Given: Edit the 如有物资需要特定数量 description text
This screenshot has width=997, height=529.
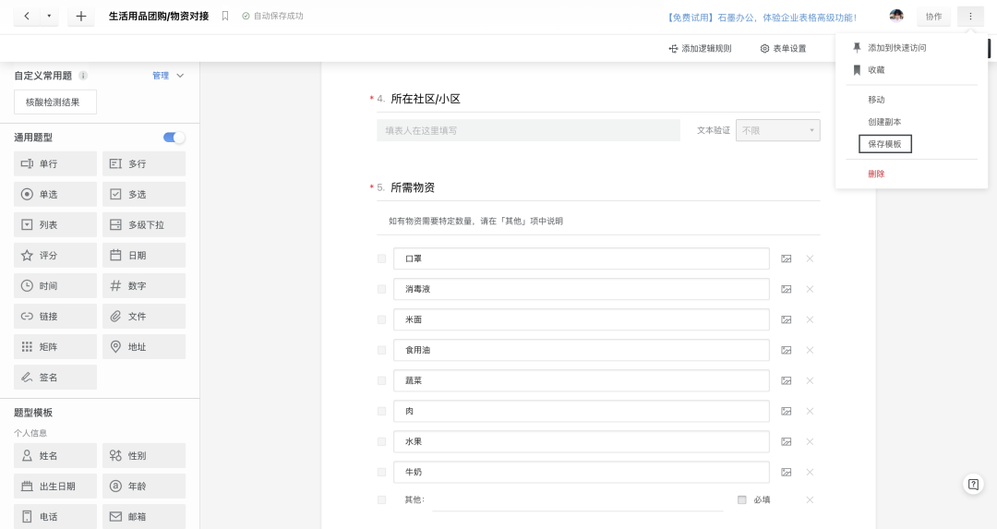Looking at the screenshot, I should point(475,222).
